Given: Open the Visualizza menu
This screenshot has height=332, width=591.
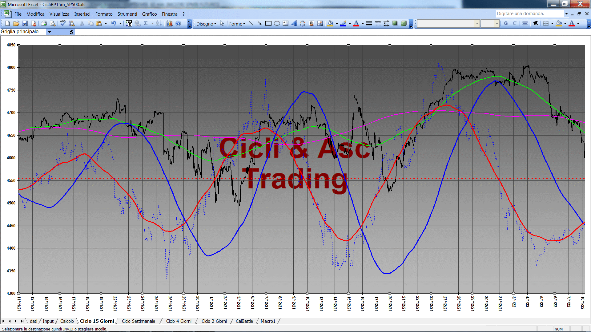Looking at the screenshot, I should point(59,14).
